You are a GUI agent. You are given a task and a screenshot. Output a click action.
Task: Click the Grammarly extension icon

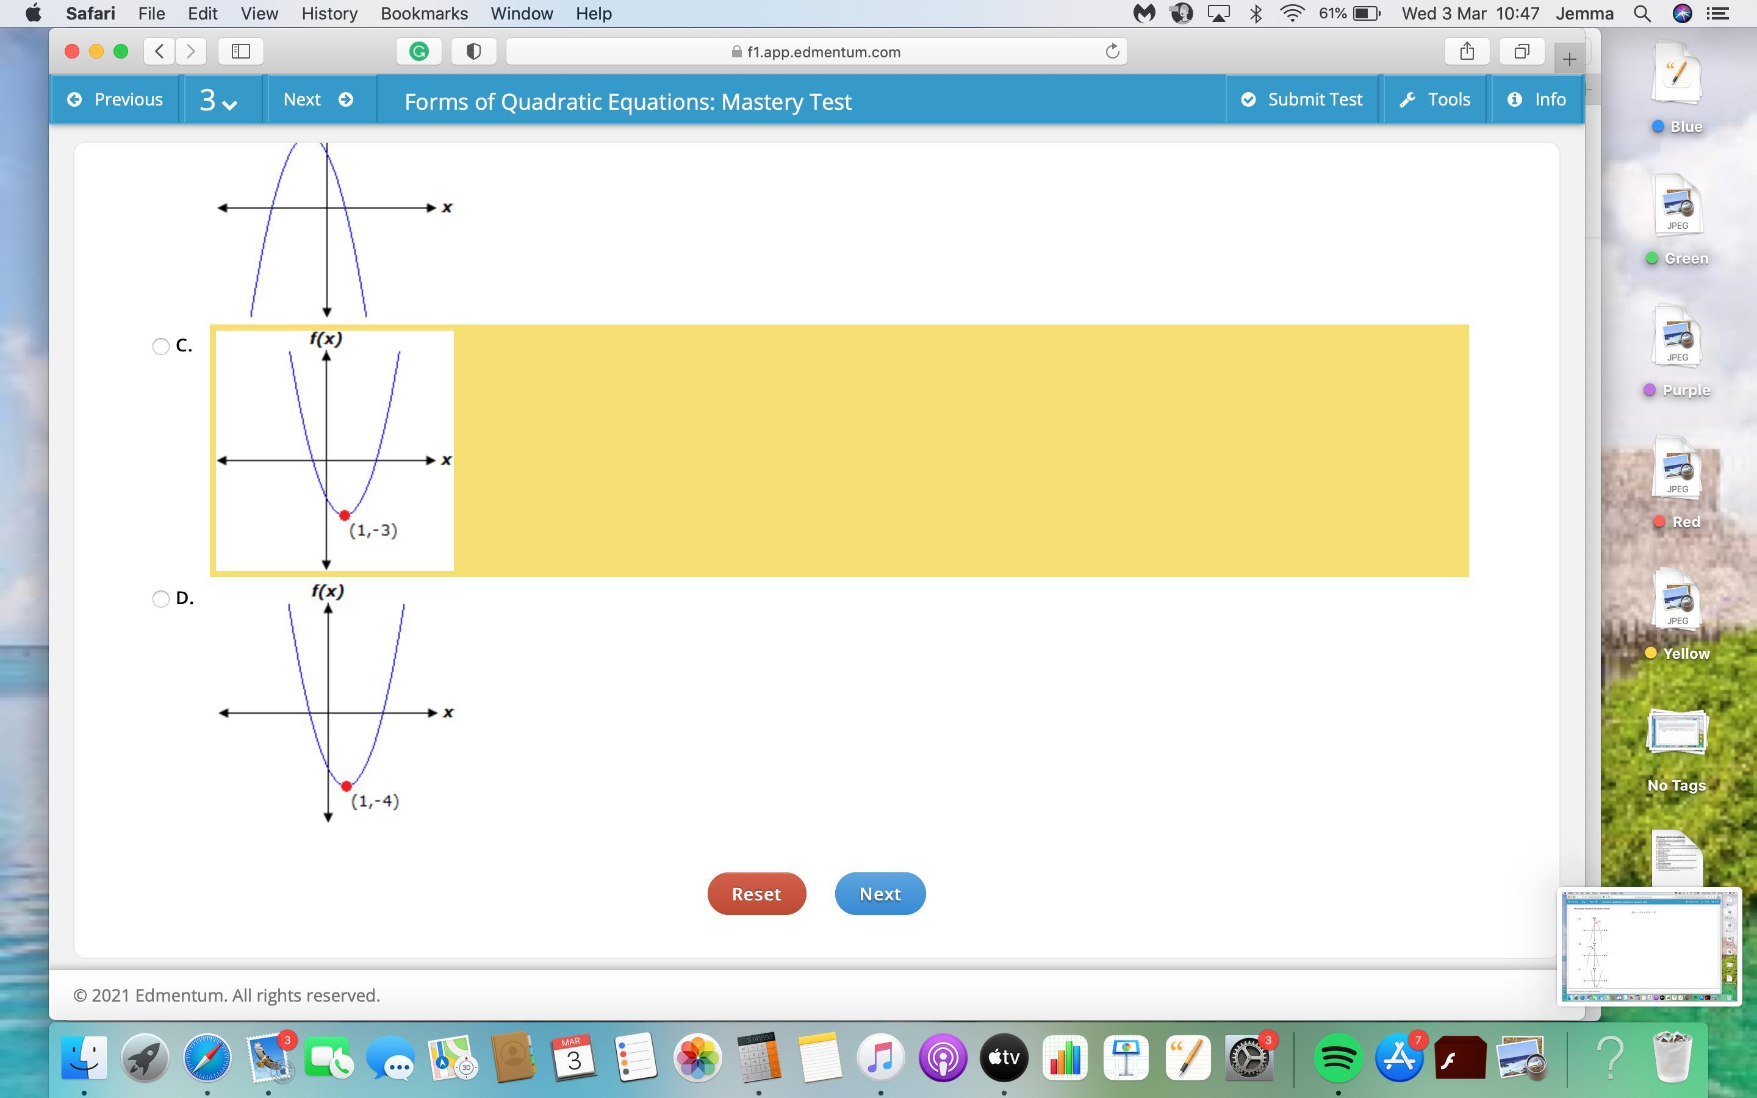[419, 52]
